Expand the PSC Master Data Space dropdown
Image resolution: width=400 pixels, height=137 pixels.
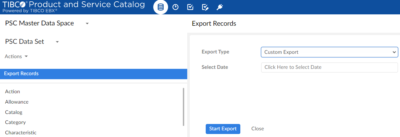(x=87, y=24)
